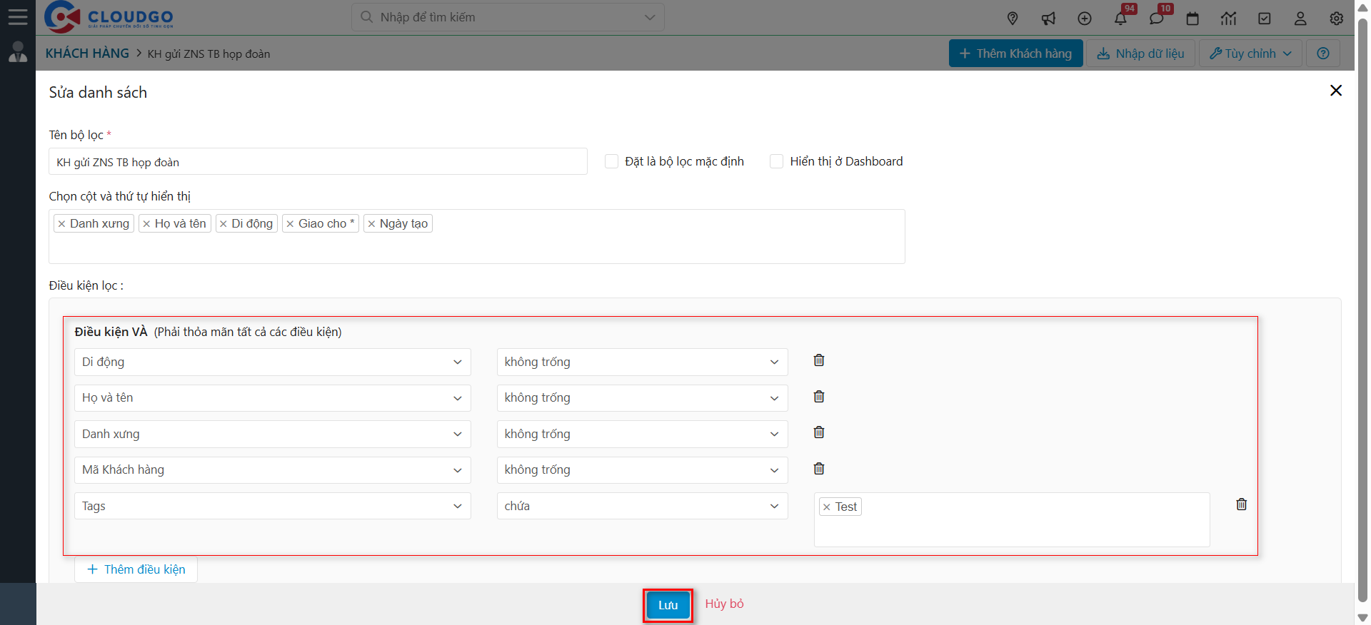Image resolution: width=1371 pixels, height=625 pixels.
Task: Open the settings gear icon
Action: click(1336, 19)
